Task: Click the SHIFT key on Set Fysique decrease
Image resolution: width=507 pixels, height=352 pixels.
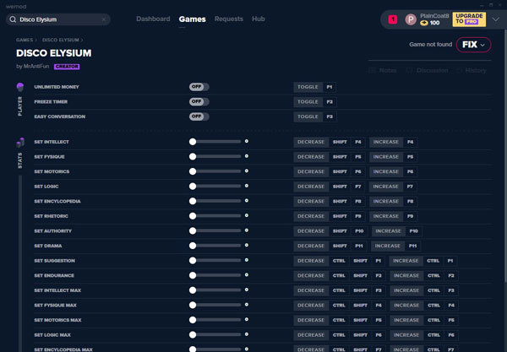Action: point(340,157)
